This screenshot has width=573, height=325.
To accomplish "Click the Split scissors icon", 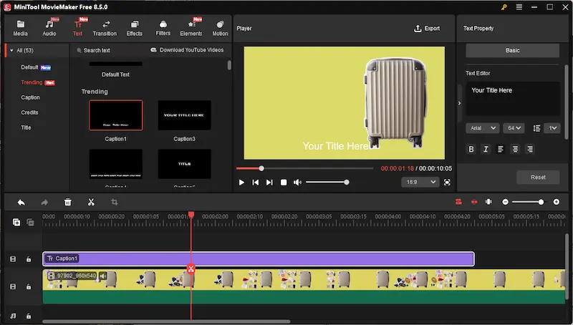I will (91, 203).
